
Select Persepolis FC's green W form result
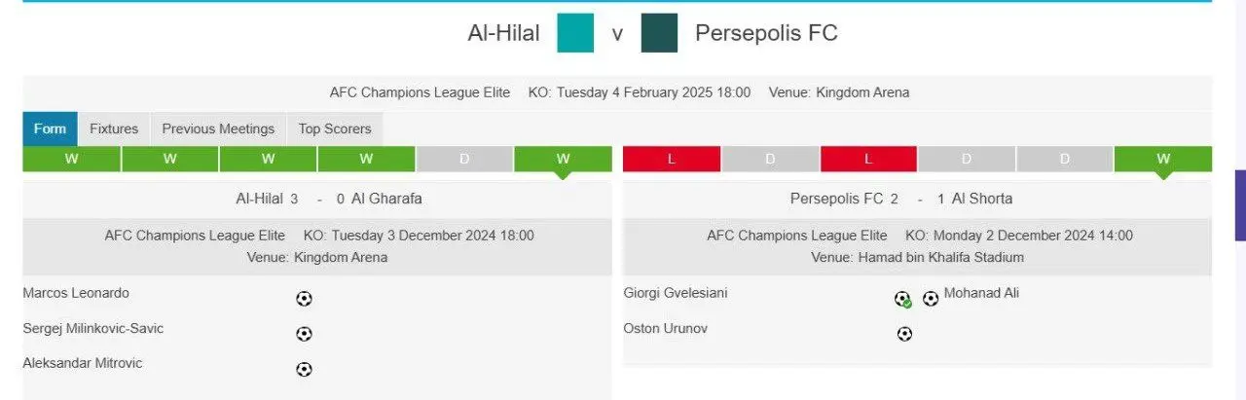tap(1163, 159)
